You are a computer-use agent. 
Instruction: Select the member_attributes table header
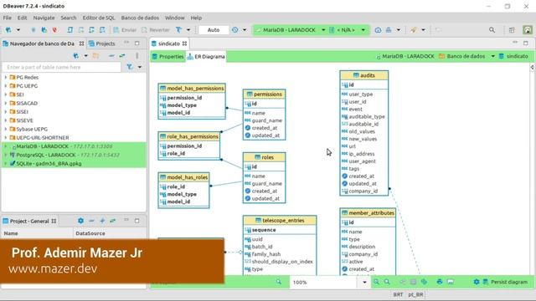(x=368, y=213)
